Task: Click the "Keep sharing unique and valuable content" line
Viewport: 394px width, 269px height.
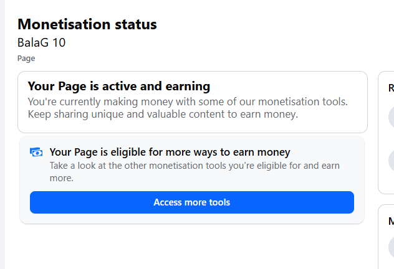Action: point(163,115)
